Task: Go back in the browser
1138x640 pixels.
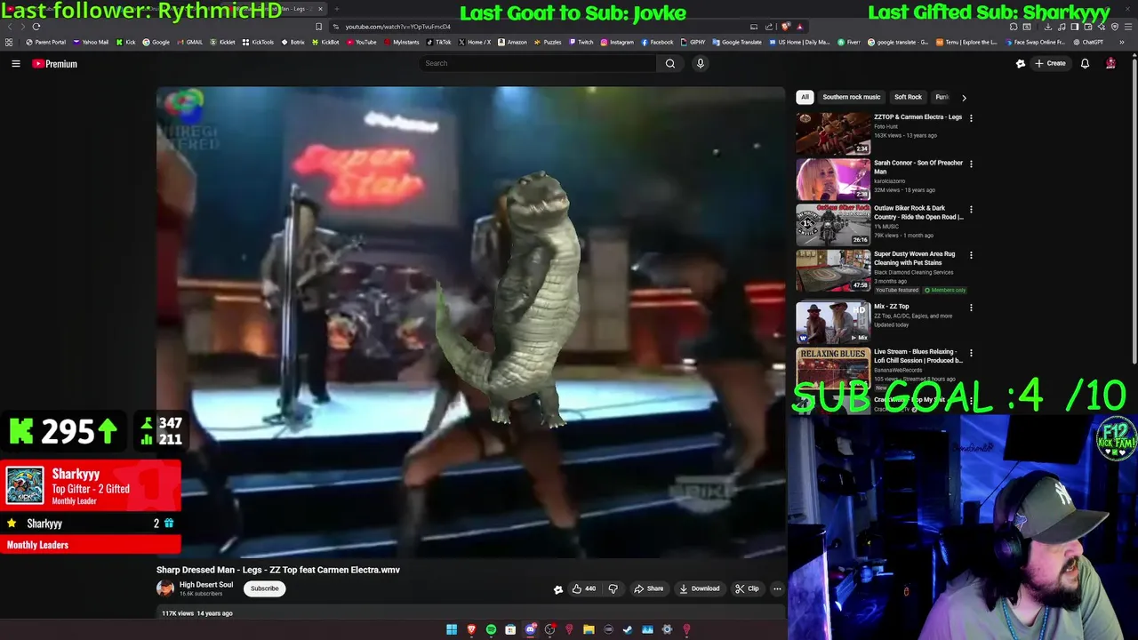Action: point(10,27)
